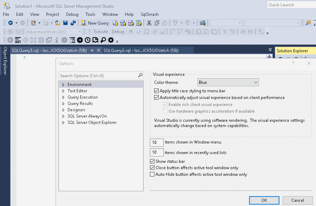
Task: Click the Navigate Backward arrow icon
Action: 11,23
